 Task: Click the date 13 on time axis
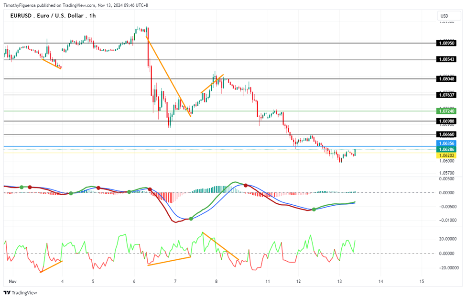340,281
